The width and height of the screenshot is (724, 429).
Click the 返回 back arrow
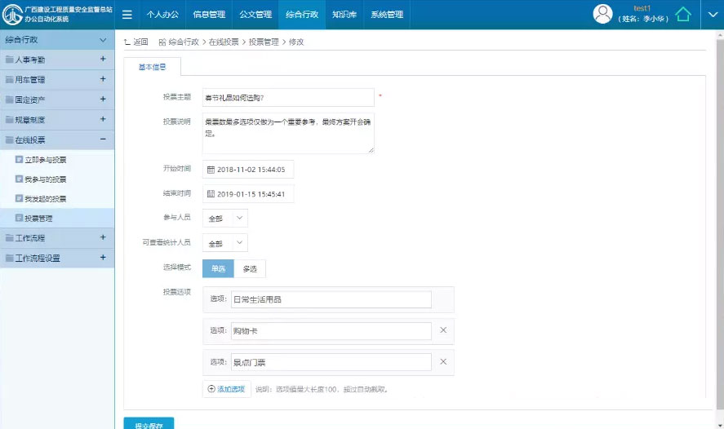[x=135, y=42]
